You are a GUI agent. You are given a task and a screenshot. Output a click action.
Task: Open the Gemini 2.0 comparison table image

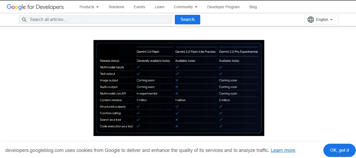tap(179, 88)
